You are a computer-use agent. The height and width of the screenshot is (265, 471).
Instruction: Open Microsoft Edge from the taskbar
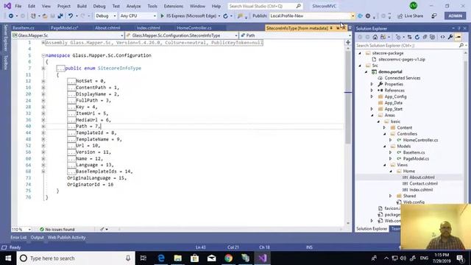click(161, 258)
